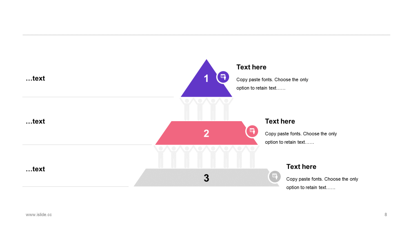Select the purple triangle labeled 1

tap(206, 78)
